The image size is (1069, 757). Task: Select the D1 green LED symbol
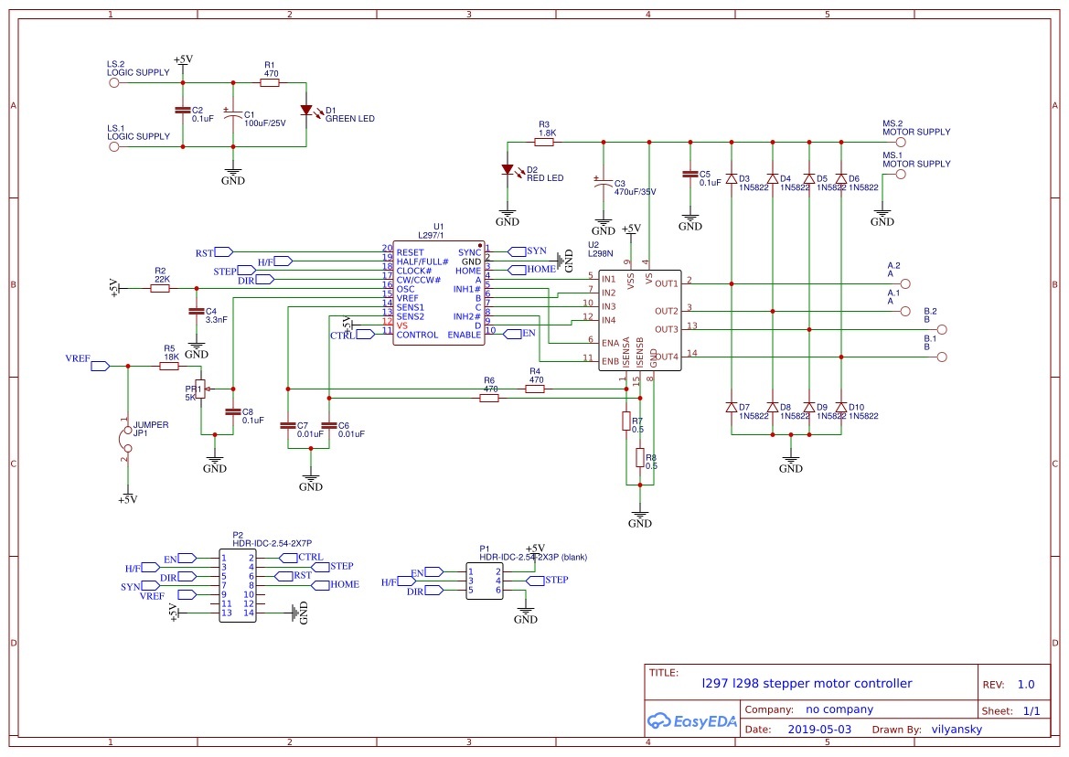click(306, 111)
